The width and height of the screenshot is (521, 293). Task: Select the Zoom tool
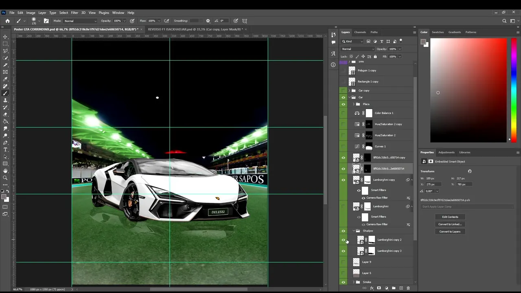pos(5,178)
